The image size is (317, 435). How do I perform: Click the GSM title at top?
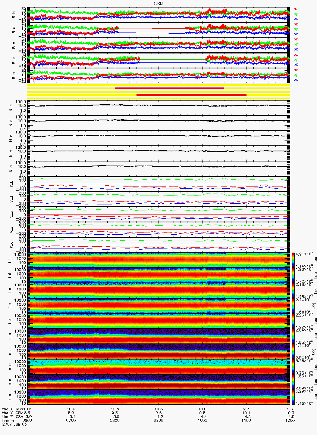(158, 3)
